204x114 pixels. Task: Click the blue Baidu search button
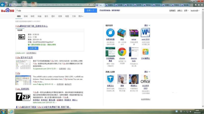(91, 10)
